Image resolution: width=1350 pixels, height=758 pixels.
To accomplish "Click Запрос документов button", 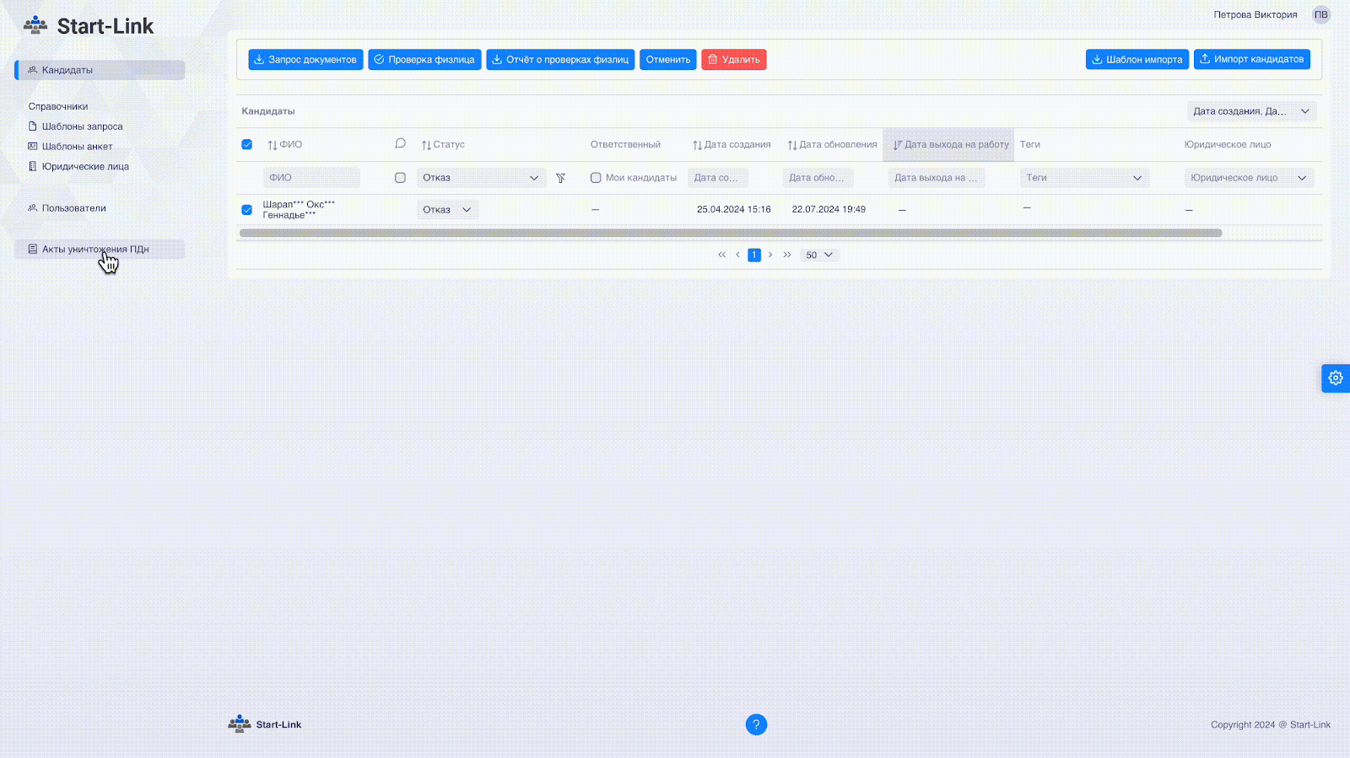I will [x=305, y=60].
